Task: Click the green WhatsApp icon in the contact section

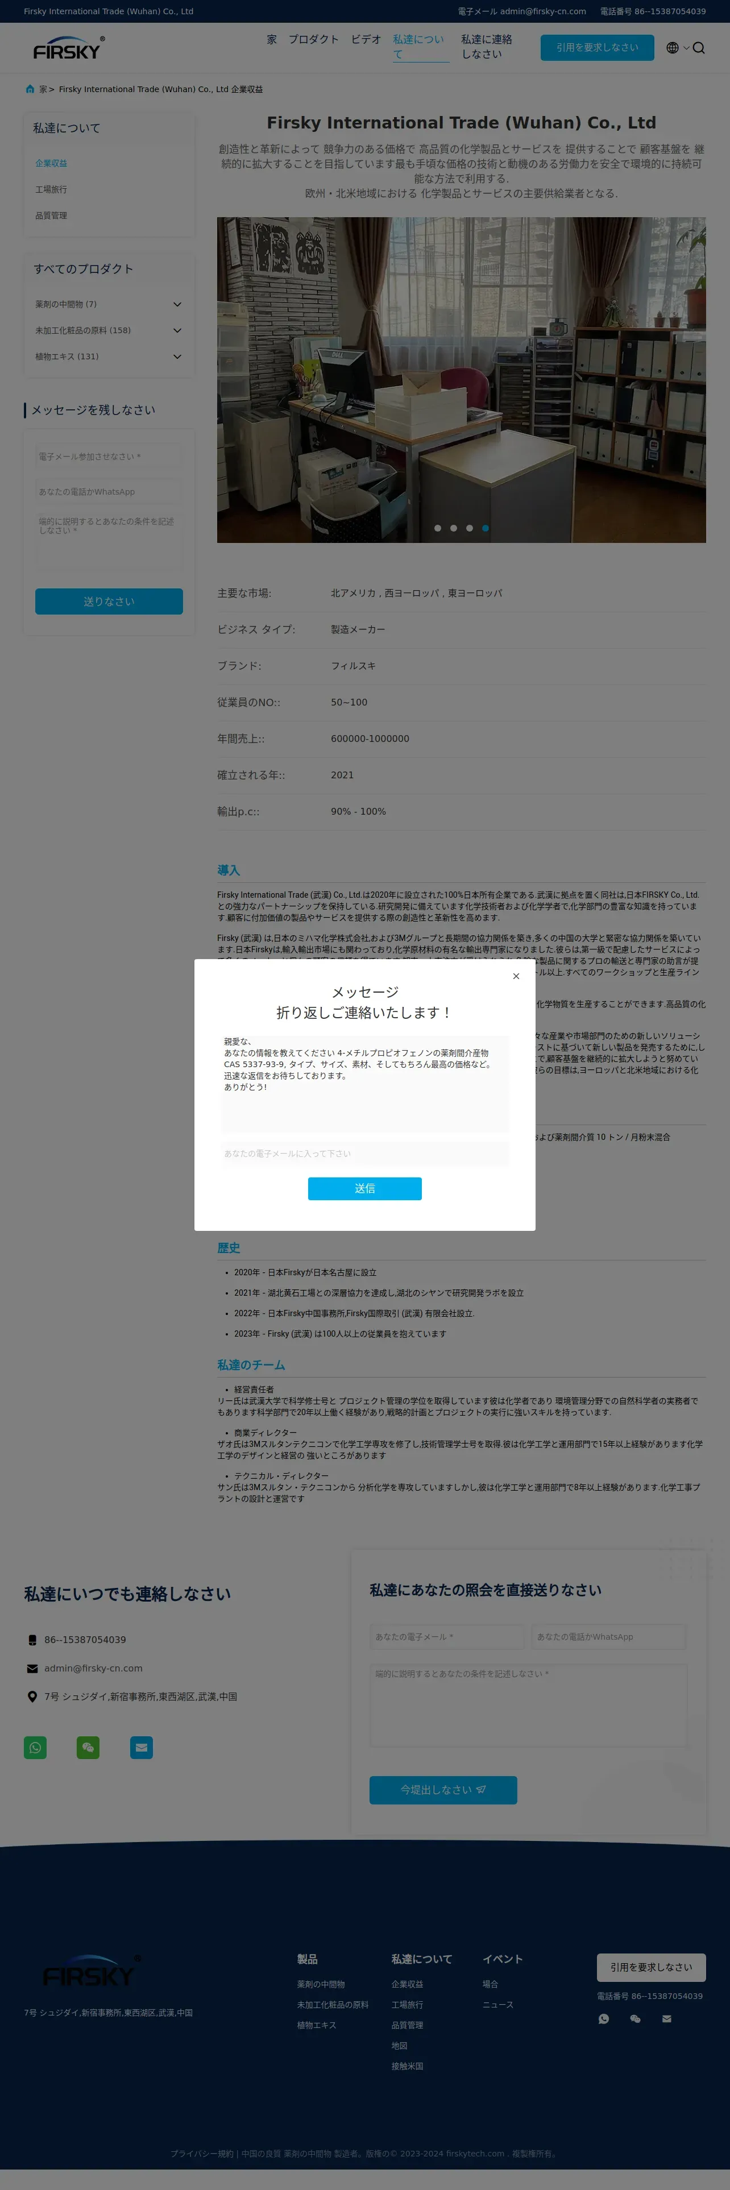Action: pos(35,1747)
